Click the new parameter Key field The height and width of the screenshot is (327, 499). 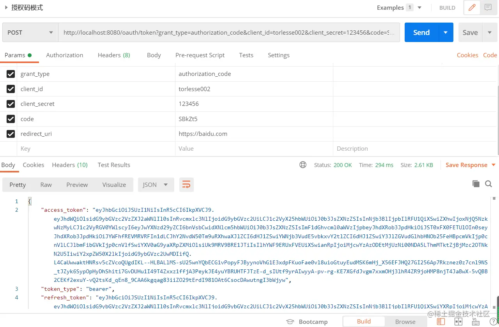pos(96,149)
